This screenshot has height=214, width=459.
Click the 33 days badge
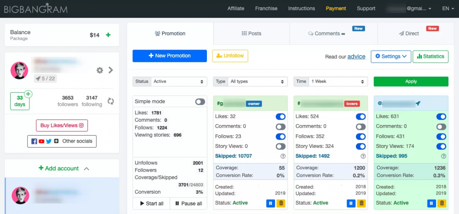[20, 101]
